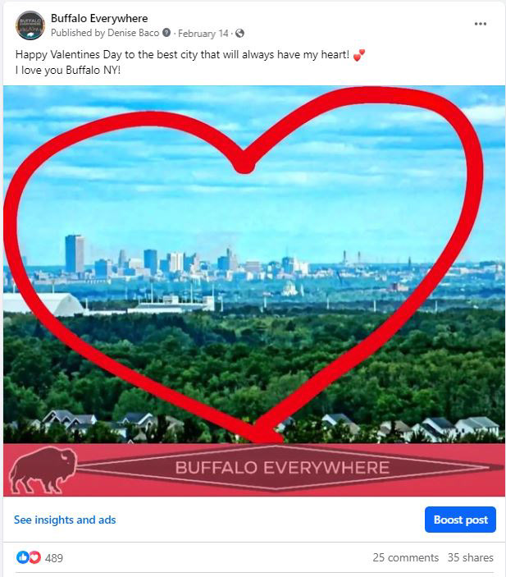Open the three-dot post options menu
The height and width of the screenshot is (577, 506).
click(x=481, y=24)
